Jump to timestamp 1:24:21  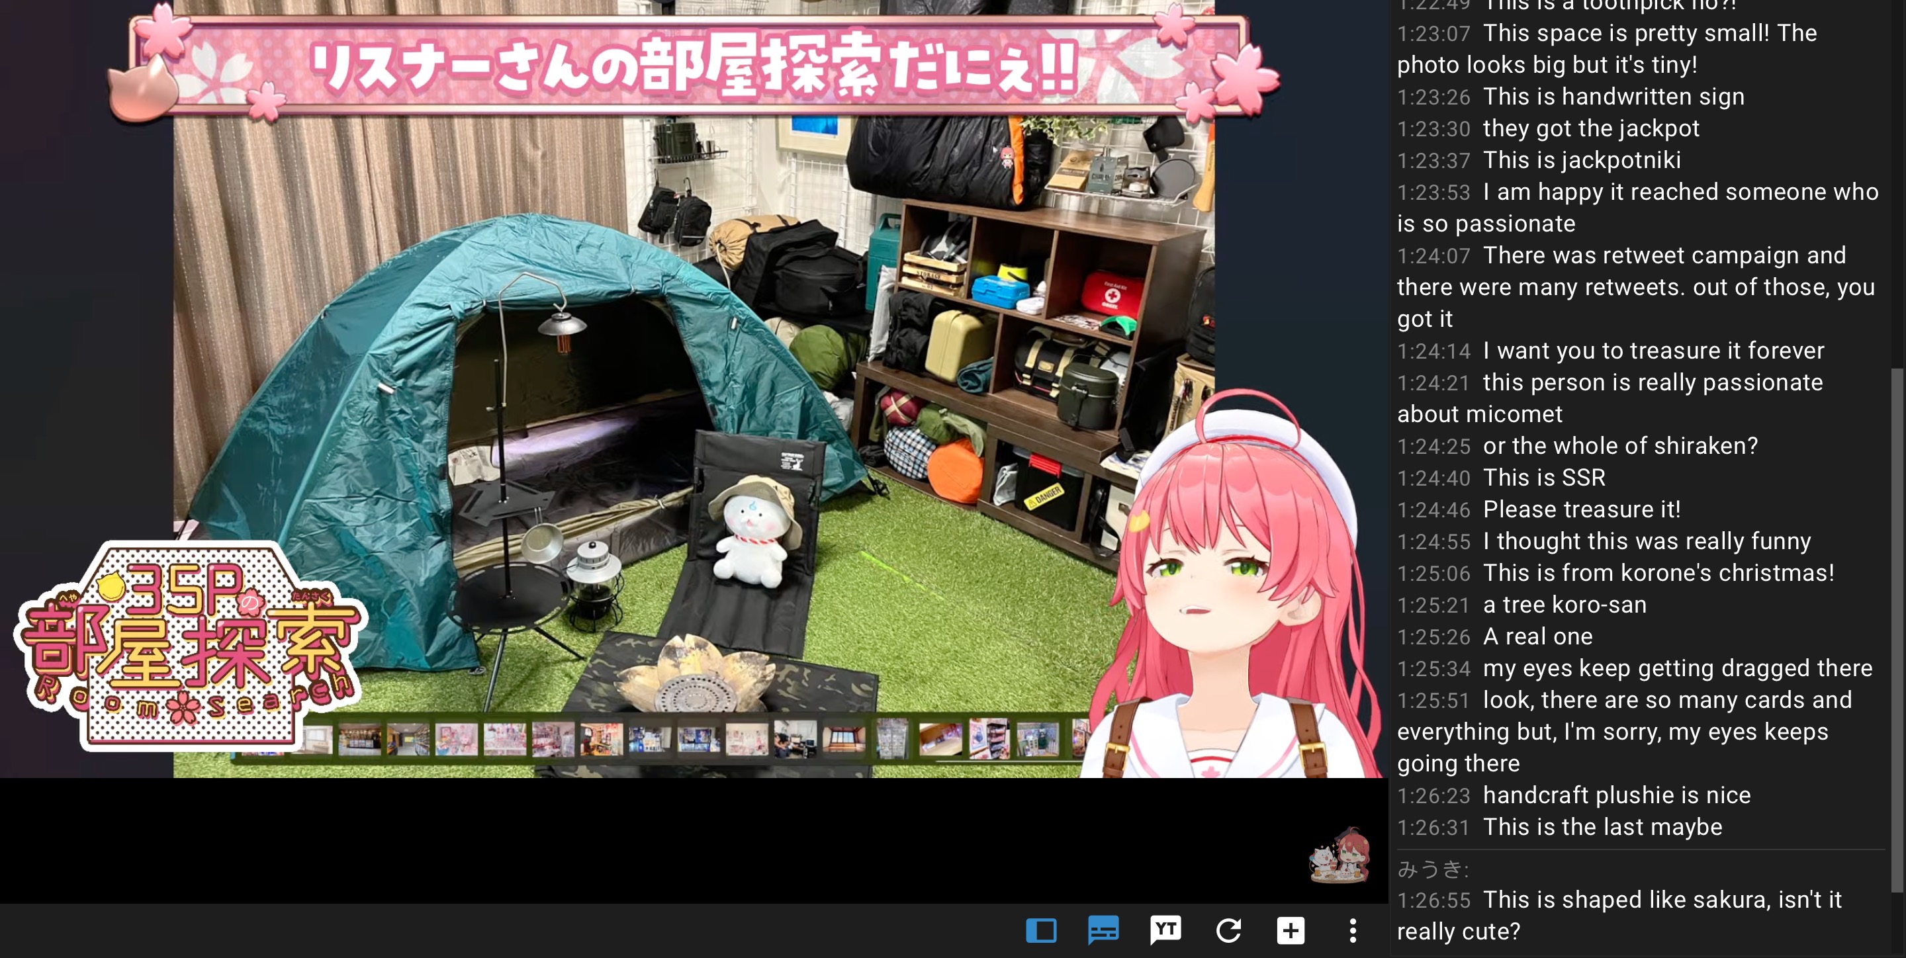coord(1433,383)
